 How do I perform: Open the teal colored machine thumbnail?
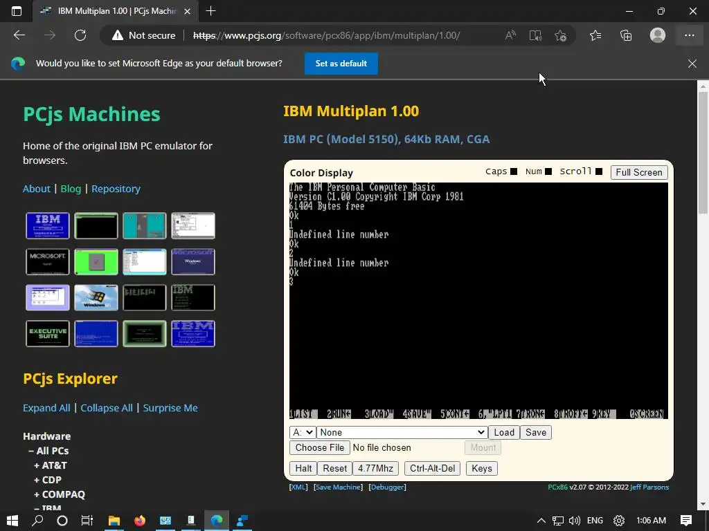(144, 225)
